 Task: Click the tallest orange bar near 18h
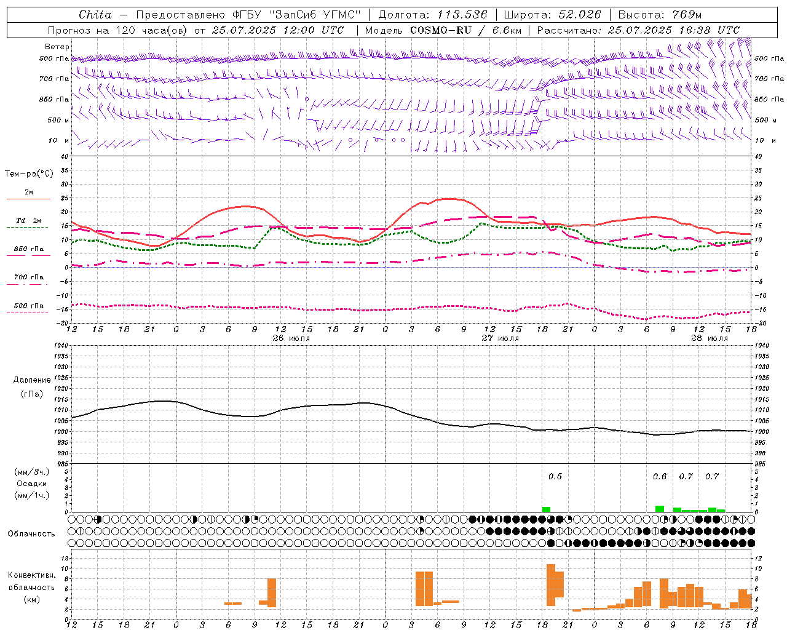point(551,585)
